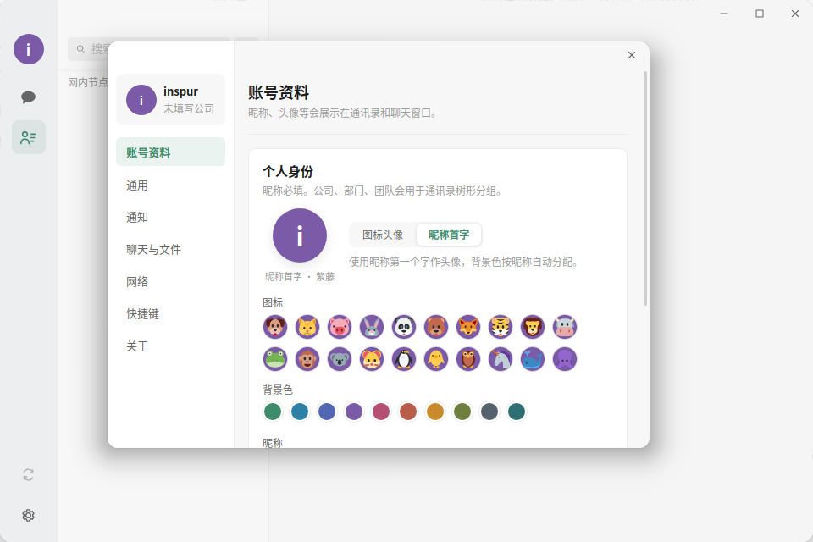Click the 昵称首字 · 紫藤 caption
813x542 pixels.
pos(300,276)
